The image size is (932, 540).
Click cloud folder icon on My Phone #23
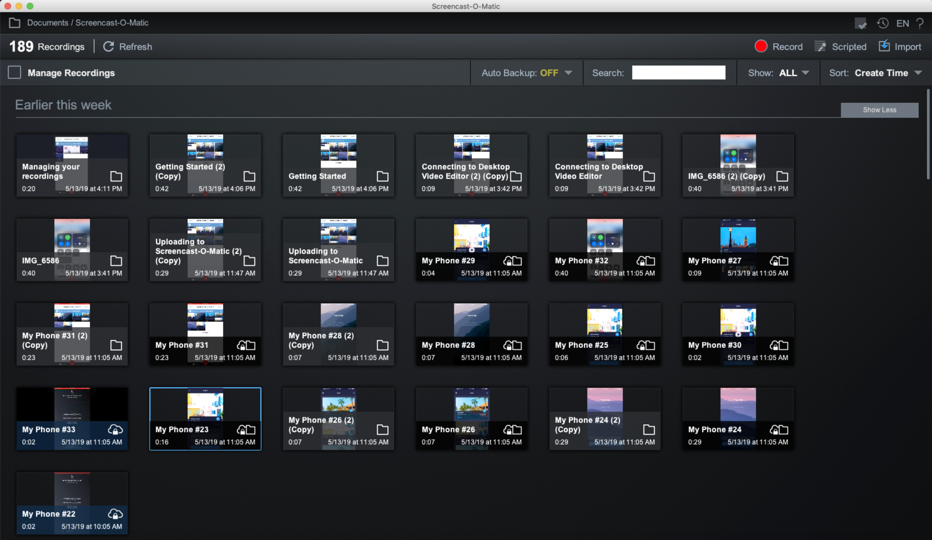tap(246, 429)
